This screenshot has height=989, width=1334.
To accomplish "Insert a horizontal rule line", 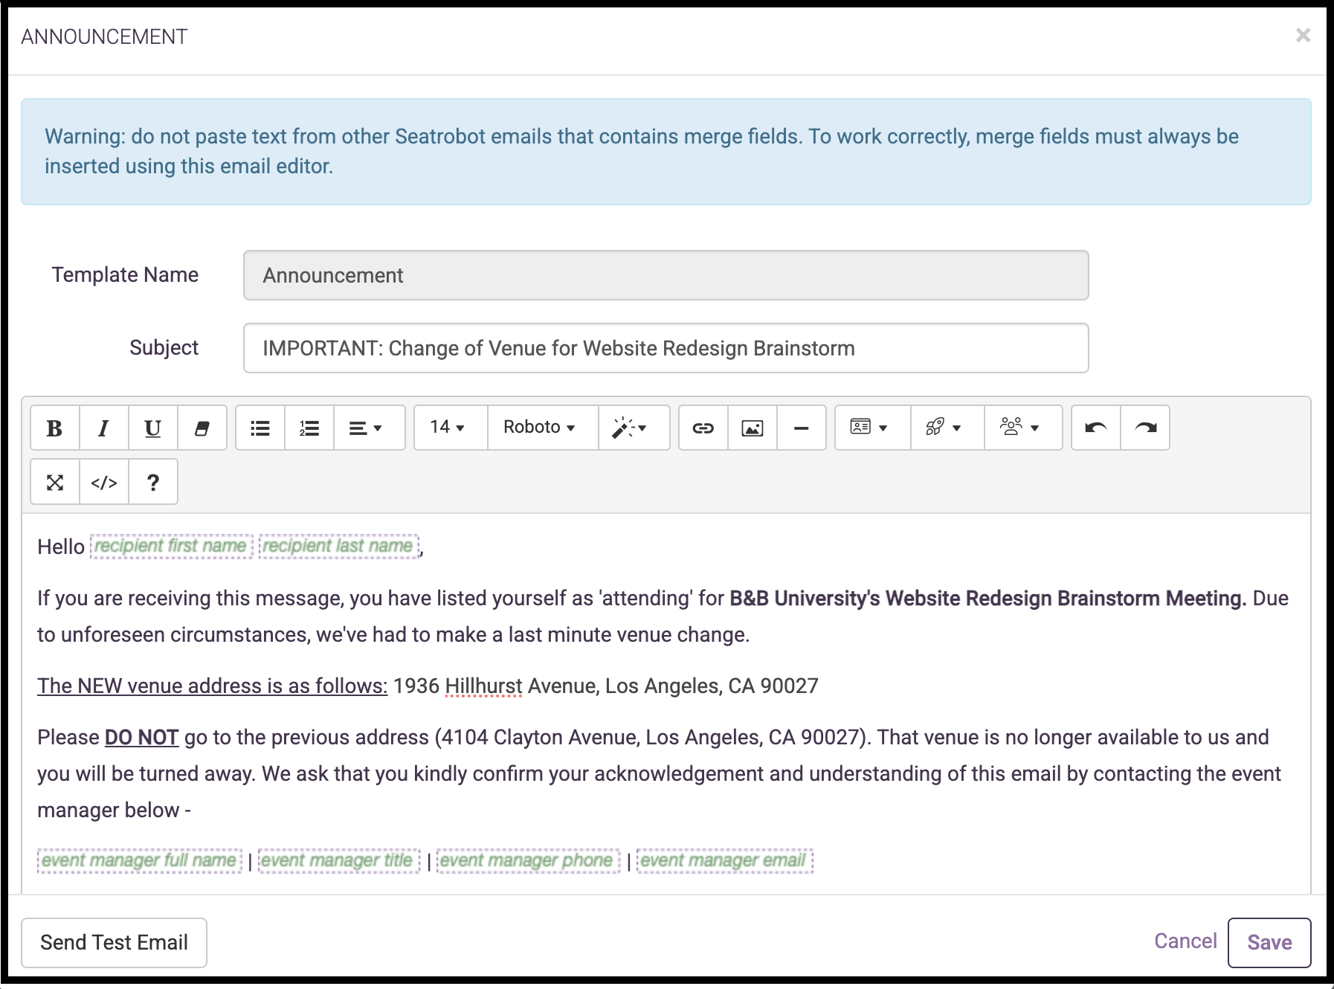I will [801, 428].
